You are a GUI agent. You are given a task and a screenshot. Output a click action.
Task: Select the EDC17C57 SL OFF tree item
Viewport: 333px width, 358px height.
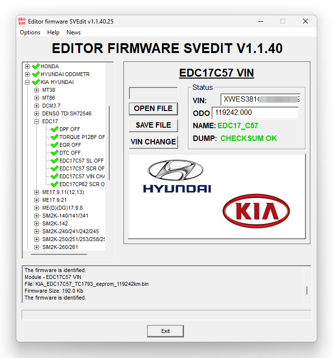[82, 161]
